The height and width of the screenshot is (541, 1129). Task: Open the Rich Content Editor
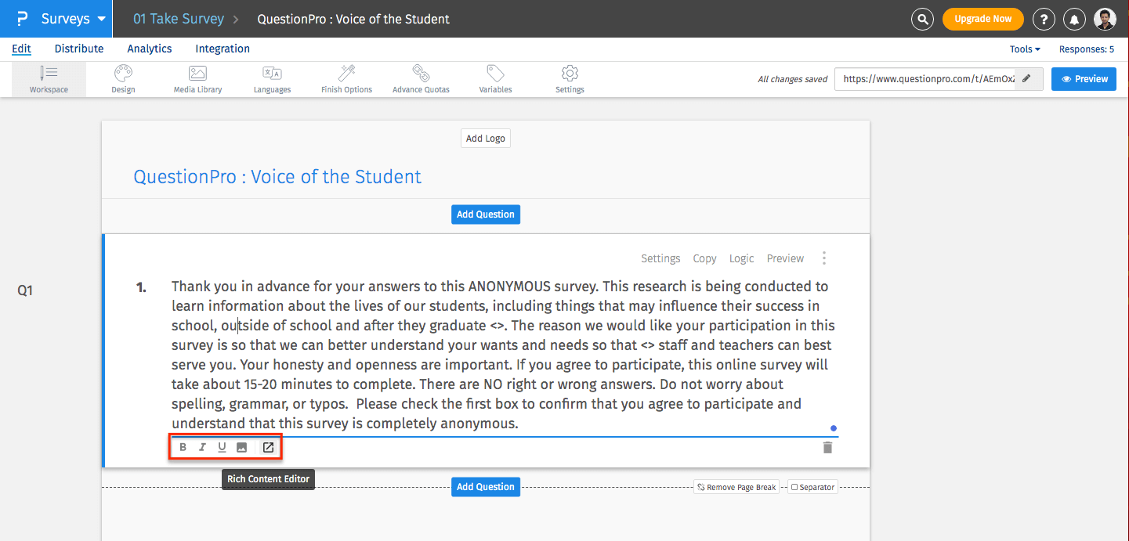268,446
